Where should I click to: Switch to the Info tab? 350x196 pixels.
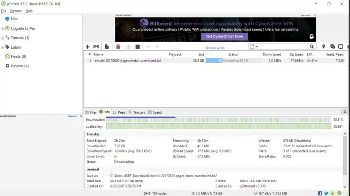105,112
